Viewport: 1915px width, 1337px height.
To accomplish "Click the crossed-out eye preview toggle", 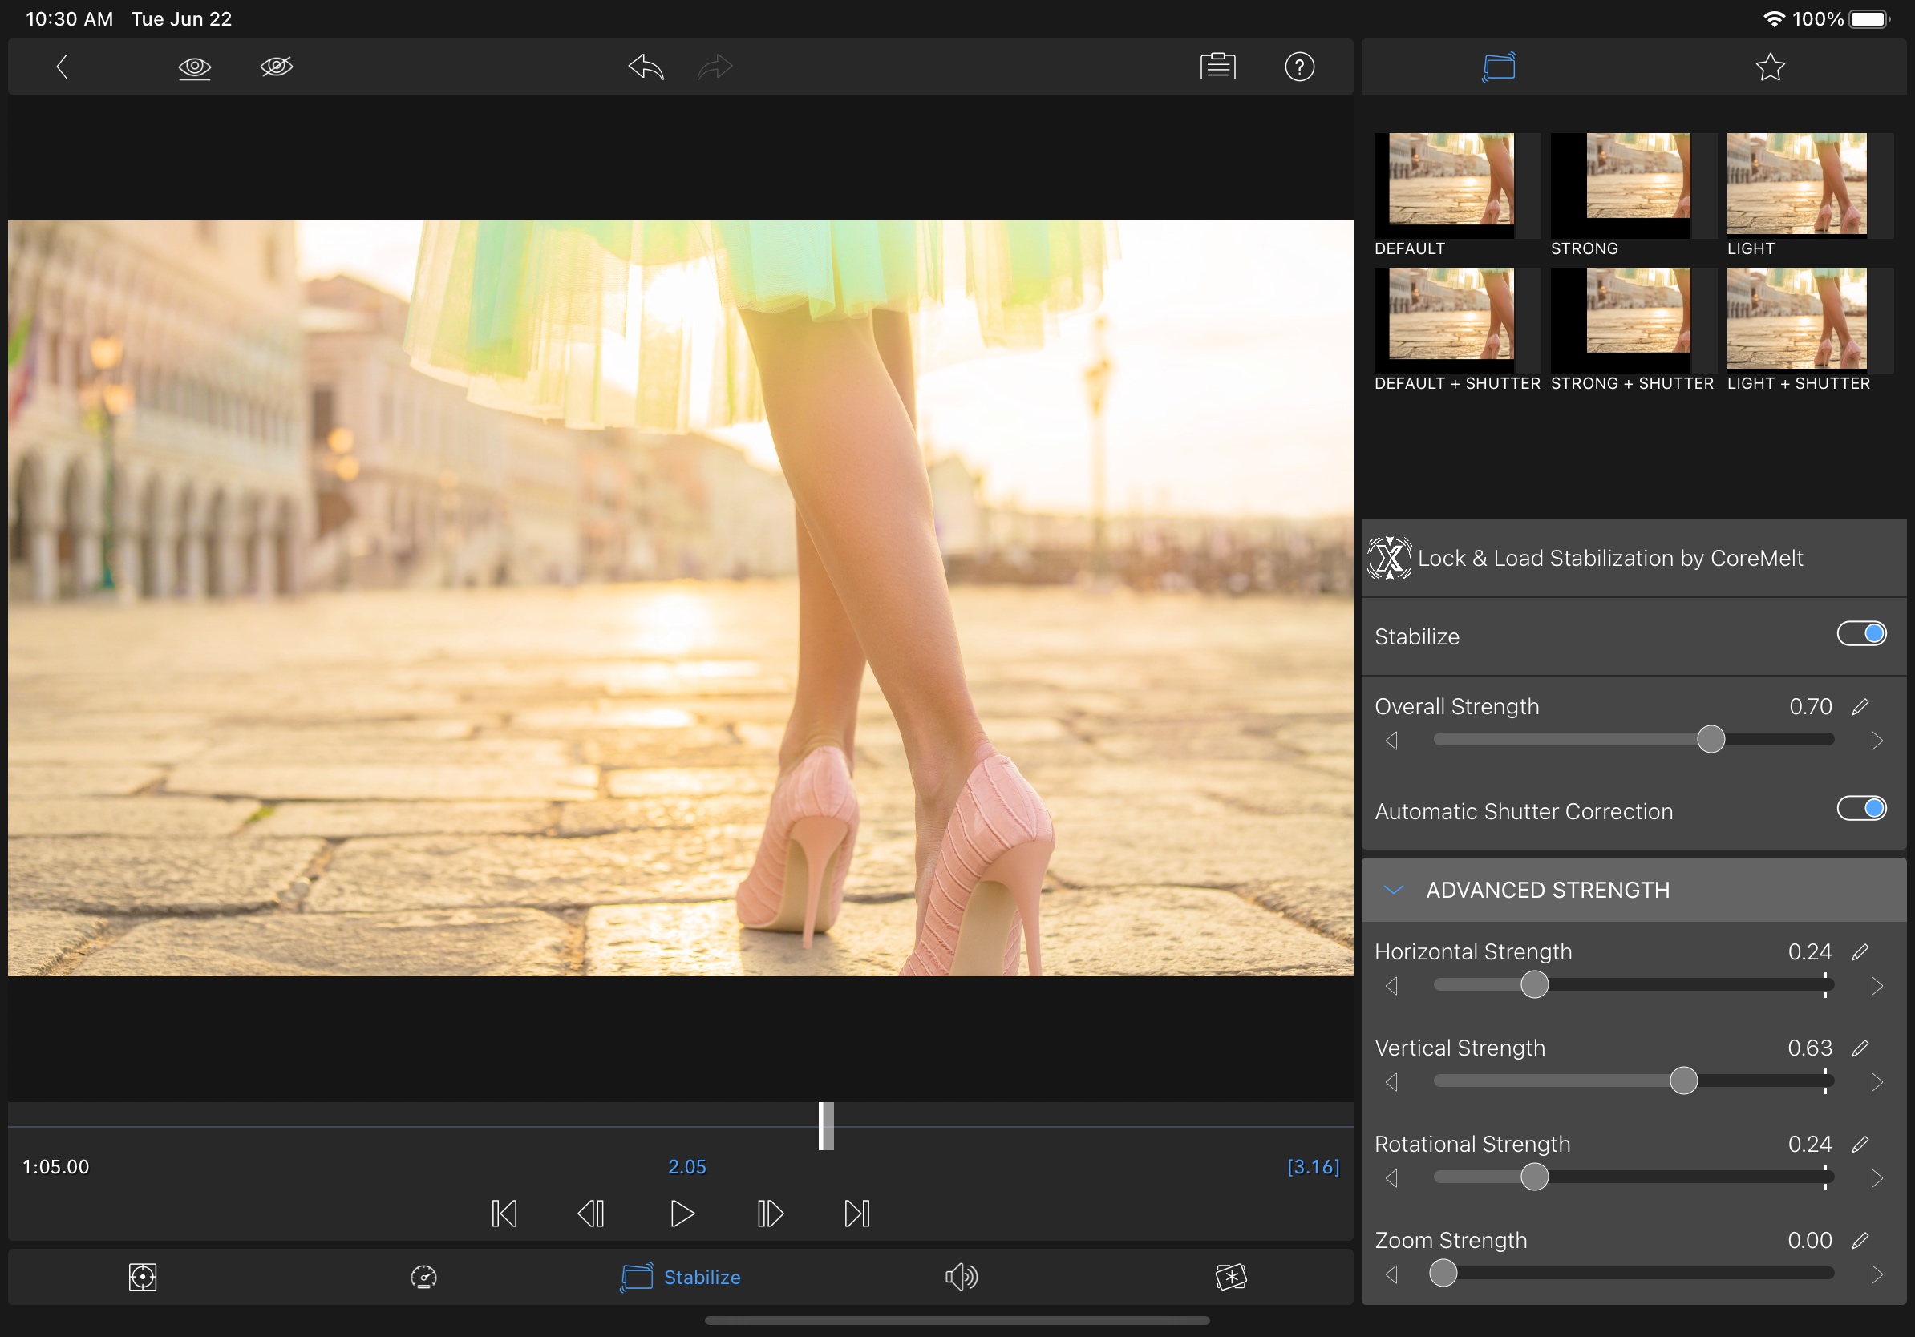I will tap(276, 67).
